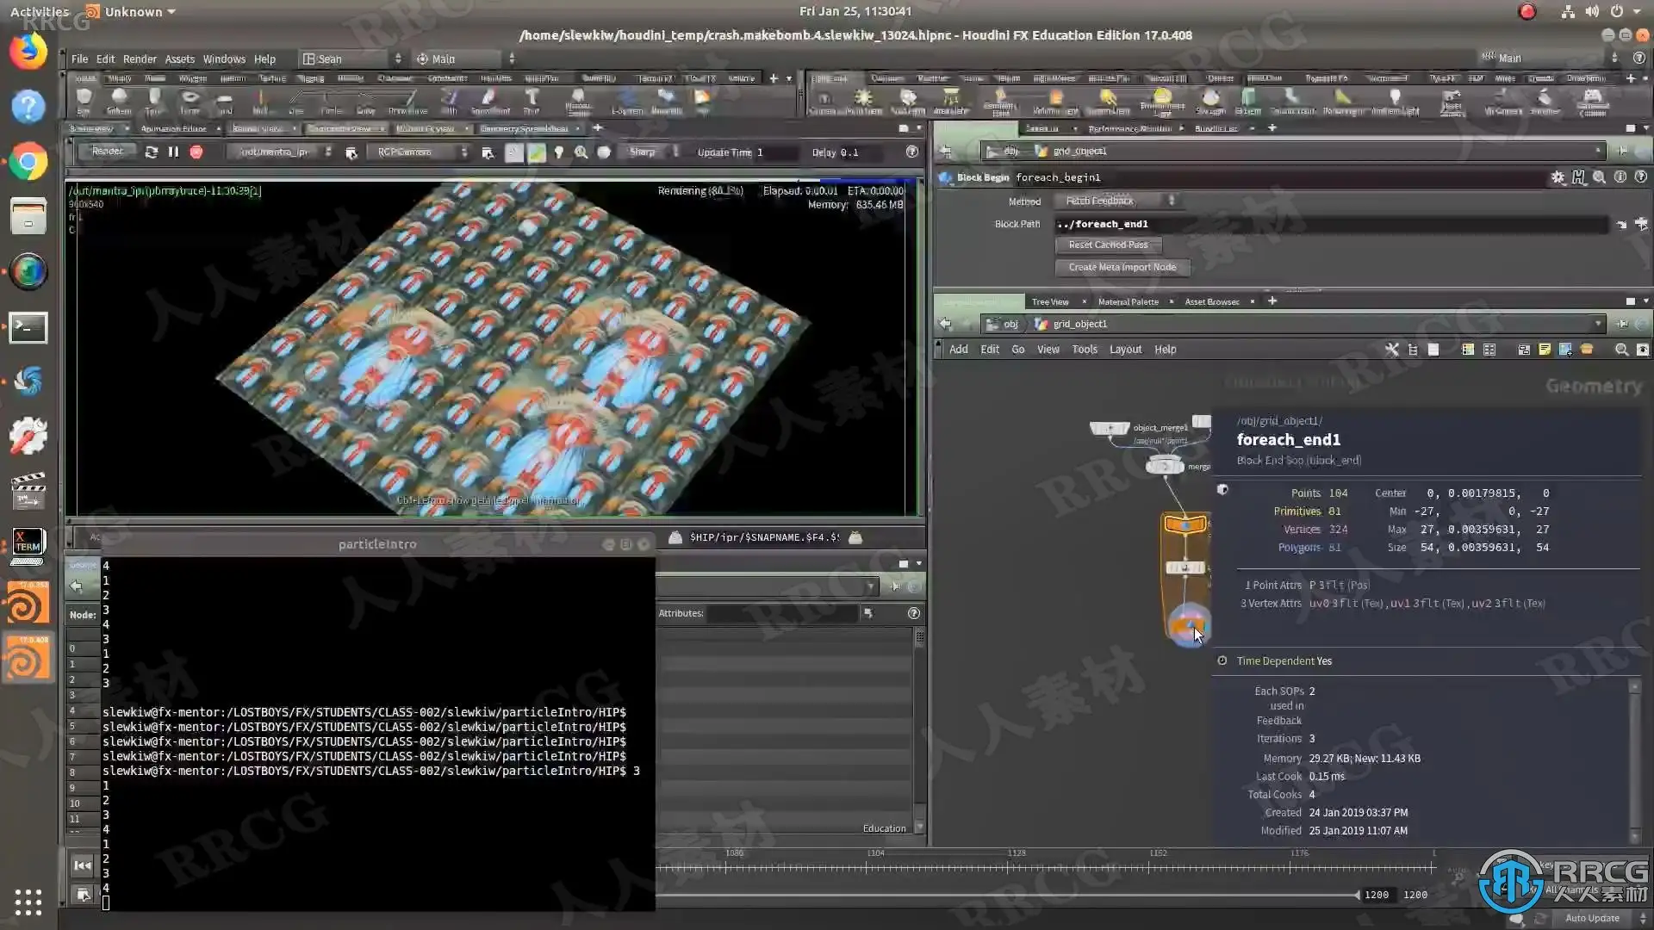Add a sticky note icon
The image size is (1654, 930).
tap(1545, 350)
